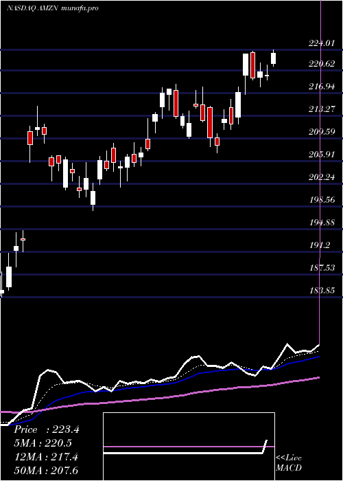343x481 pixels.
Task: Click the <<Live MACD label
Action: coord(289,463)
